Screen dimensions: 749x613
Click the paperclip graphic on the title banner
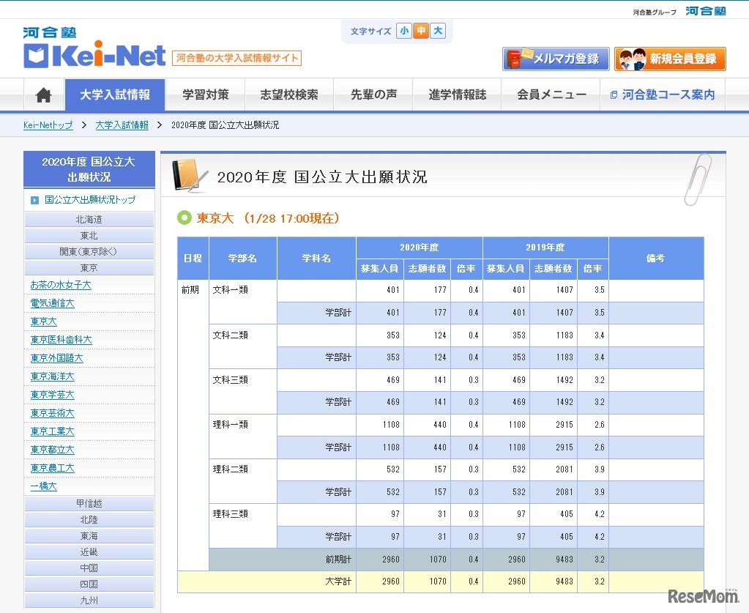[697, 178]
